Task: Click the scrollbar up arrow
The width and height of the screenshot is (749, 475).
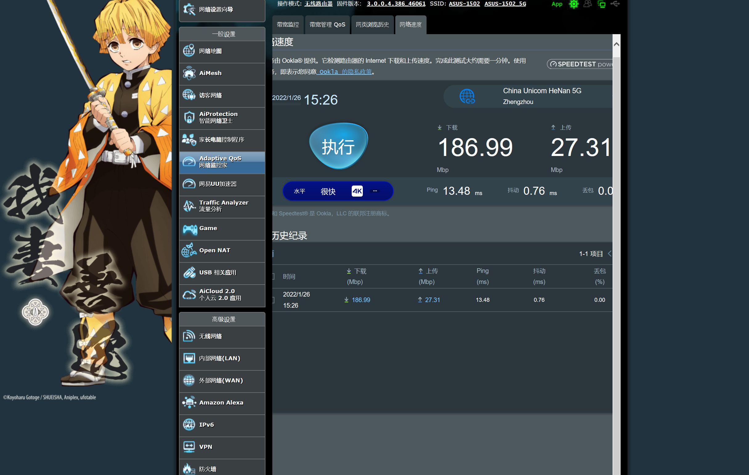Action: [616, 44]
